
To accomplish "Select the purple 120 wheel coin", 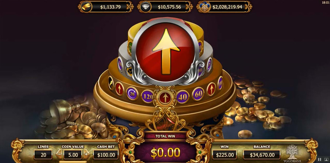I will 147,97.
